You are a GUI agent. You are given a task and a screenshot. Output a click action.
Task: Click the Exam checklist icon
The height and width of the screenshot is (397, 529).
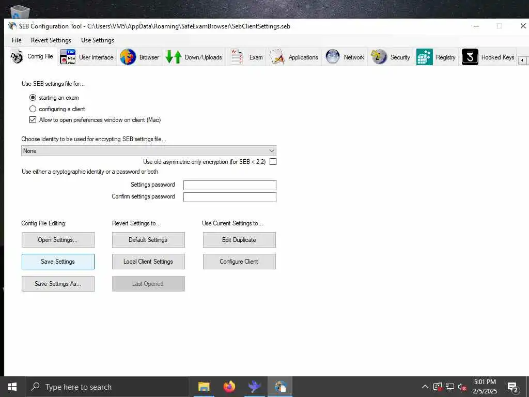237,57
